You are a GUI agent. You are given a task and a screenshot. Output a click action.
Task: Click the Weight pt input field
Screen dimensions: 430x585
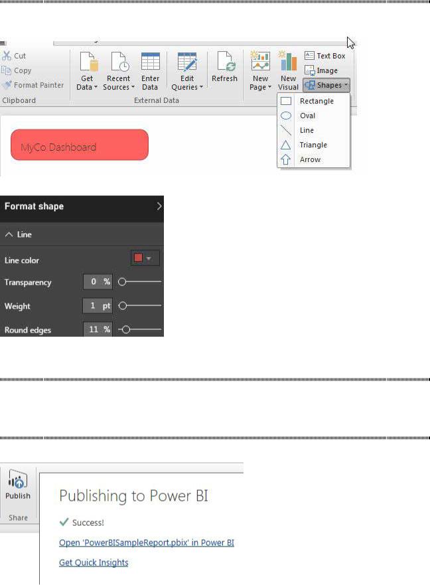coord(98,305)
